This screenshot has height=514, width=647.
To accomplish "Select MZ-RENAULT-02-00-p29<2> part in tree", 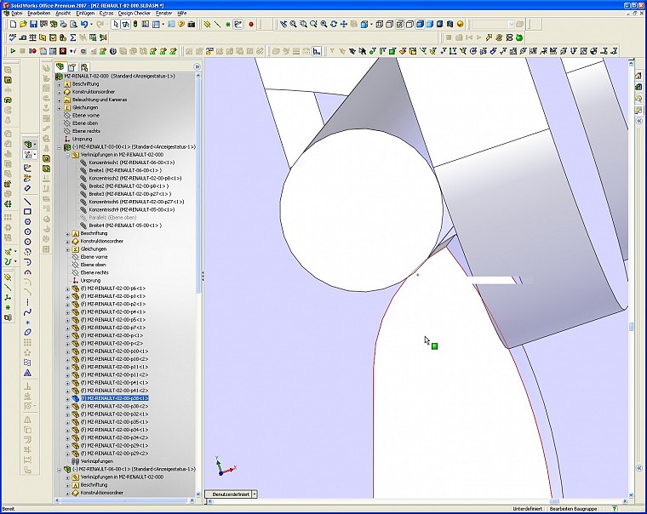I will [114, 454].
